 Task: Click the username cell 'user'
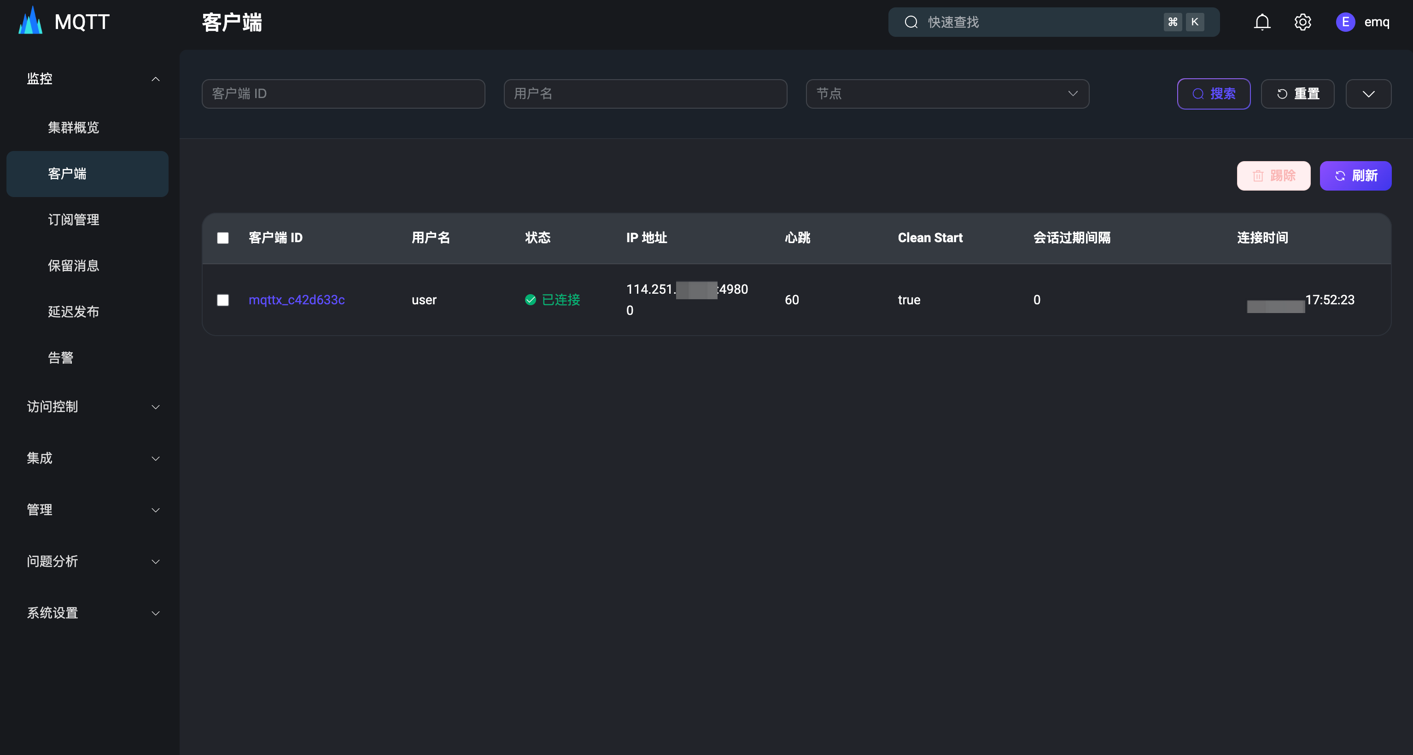424,300
